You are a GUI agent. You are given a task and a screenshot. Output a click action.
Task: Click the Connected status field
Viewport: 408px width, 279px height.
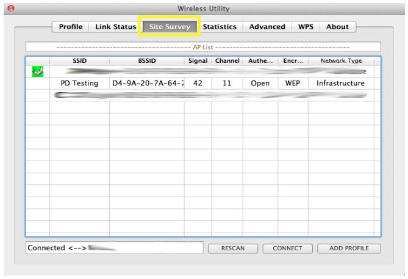pos(113,248)
